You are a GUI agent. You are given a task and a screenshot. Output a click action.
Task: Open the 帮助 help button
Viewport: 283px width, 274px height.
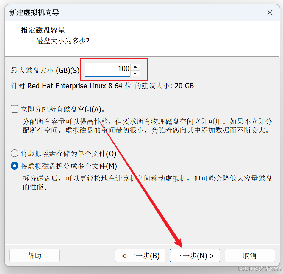[x=34, y=255]
